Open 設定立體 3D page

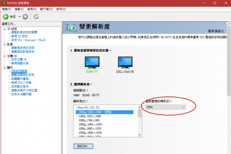[19, 59]
